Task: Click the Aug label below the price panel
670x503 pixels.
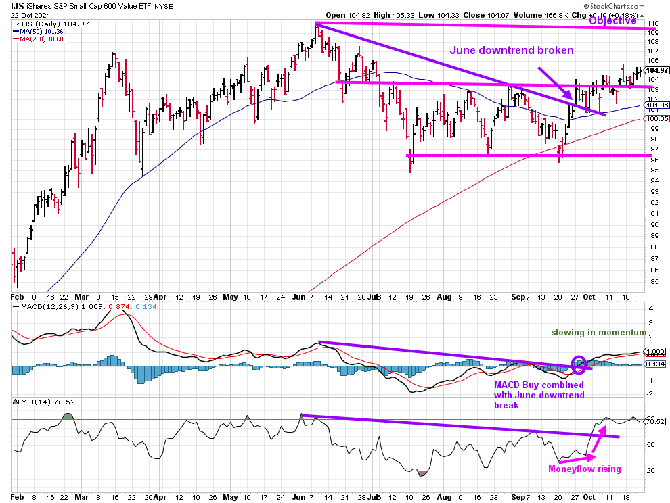Action: [x=444, y=297]
